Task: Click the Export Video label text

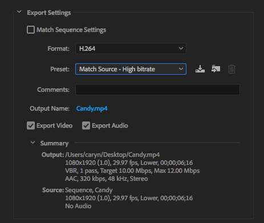Action: point(55,125)
